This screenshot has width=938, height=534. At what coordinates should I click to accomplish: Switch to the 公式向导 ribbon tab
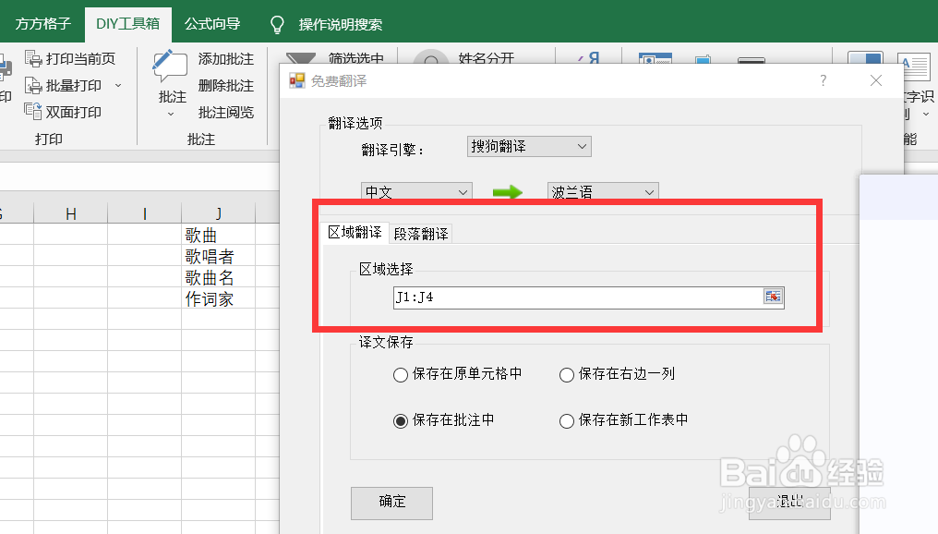click(x=214, y=24)
